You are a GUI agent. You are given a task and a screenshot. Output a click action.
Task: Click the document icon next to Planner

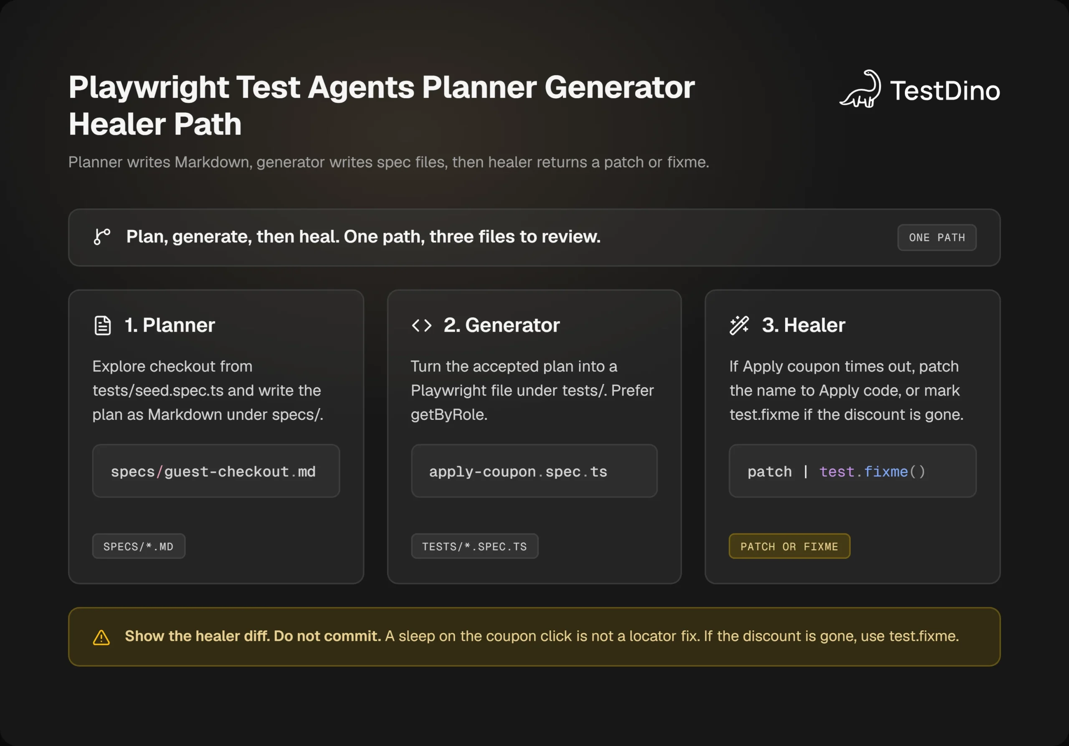[x=102, y=325]
